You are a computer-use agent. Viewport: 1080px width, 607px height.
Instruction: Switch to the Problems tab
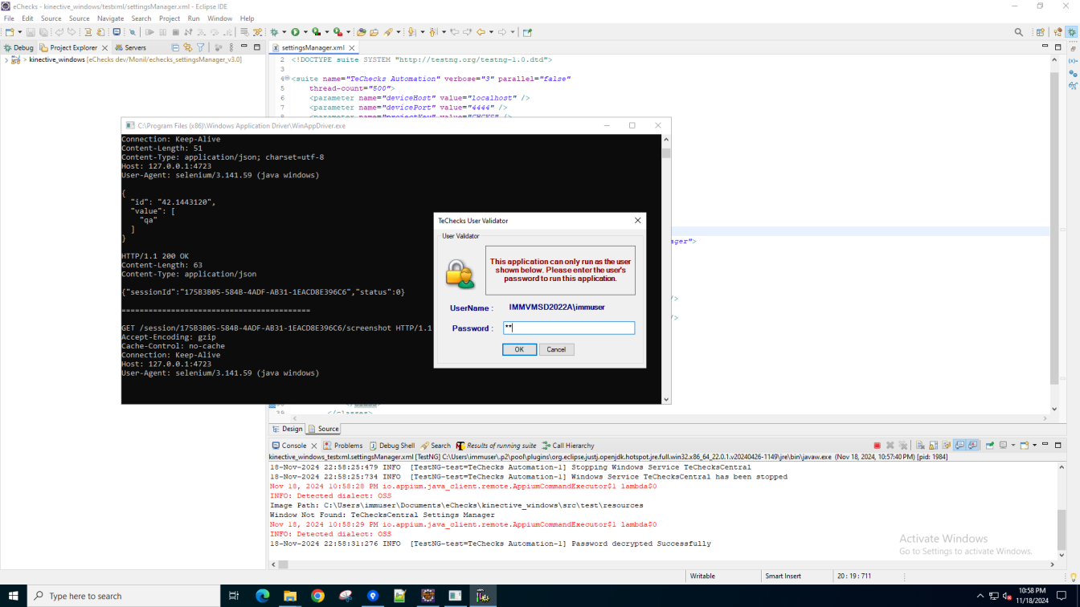343,446
